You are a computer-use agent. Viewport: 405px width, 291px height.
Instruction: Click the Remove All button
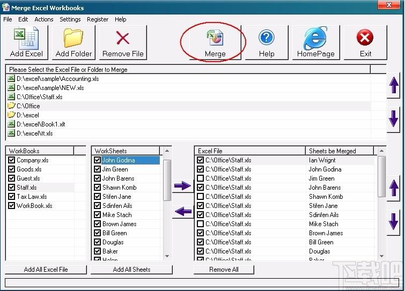224,270
